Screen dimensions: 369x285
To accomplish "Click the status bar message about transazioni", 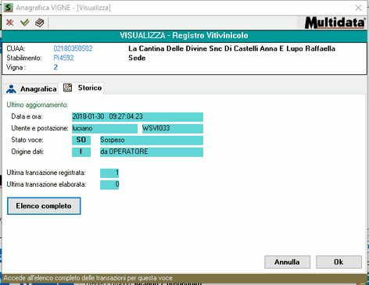I will point(88,278).
